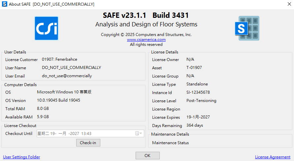Click the email do_not_use@commercially
Viewport: 294px width, 161px height.
tap(67, 76)
